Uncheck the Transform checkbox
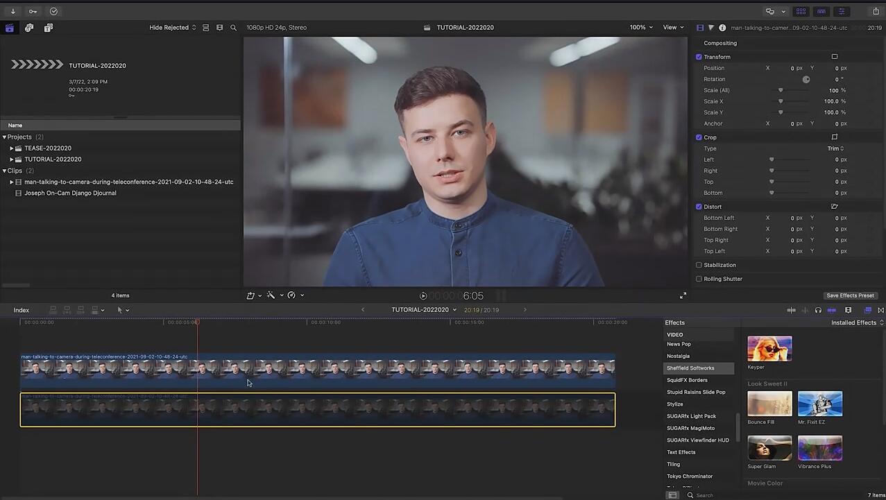 click(x=699, y=57)
